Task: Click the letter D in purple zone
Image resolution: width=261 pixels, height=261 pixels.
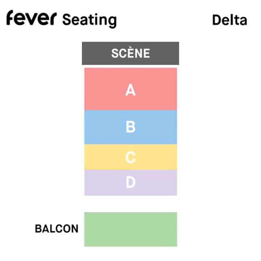Action: pyautogui.click(x=130, y=182)
